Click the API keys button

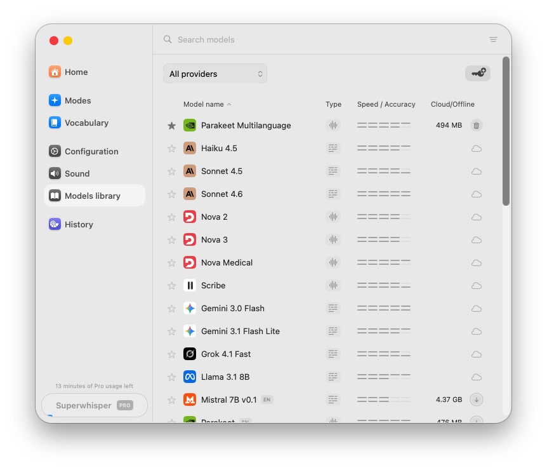pyautogui.click(x=478, y=73)
